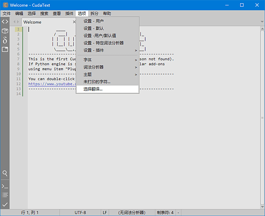Open the Code tree sidebar panel
Screen dimensions: 265x216
tap(5, 22)
